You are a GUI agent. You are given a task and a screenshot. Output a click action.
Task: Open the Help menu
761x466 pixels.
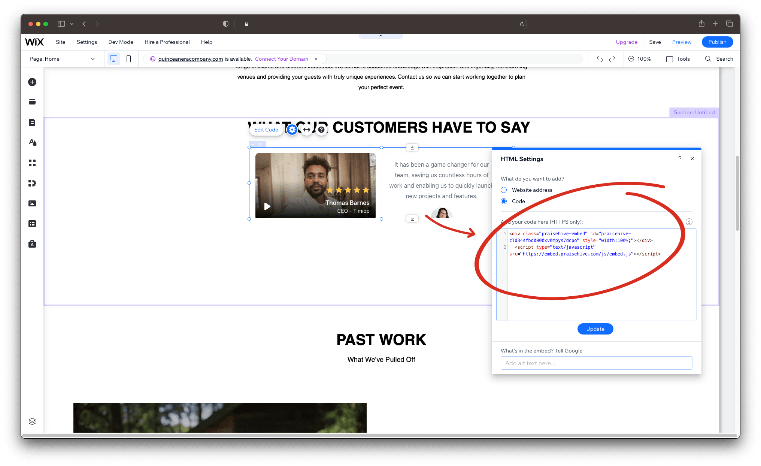point(206,42)
